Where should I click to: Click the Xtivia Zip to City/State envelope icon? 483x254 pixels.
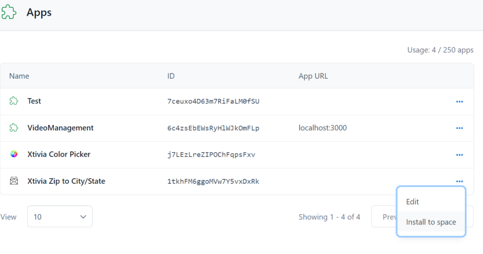point(14,181)
